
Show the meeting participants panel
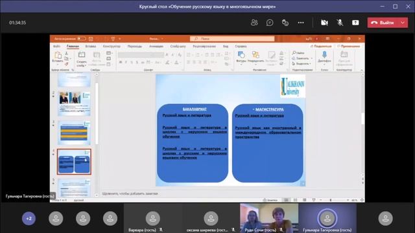coord(254,23)
